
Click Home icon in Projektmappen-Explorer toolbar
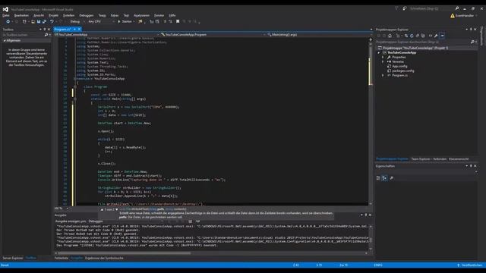390,36
